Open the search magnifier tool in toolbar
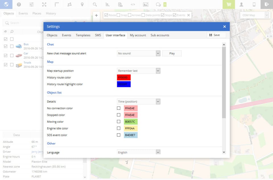Screen dimensions: 273x180 (95, 4)
